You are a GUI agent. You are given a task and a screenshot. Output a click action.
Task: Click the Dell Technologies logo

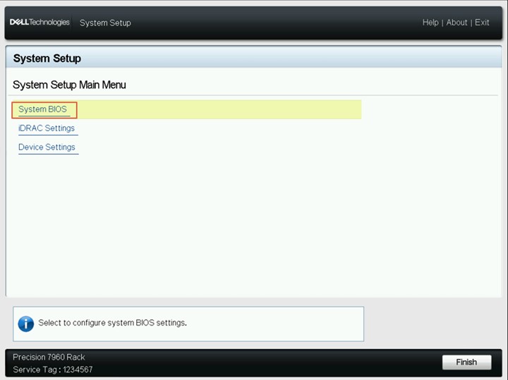(x=40, y=22)
